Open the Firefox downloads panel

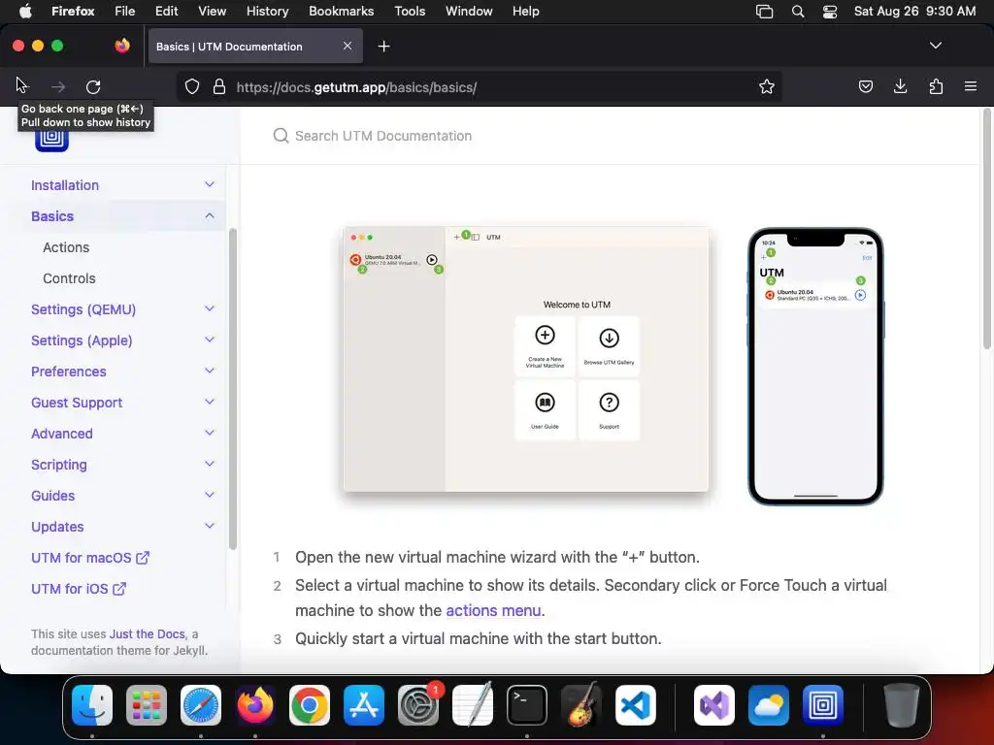[x=900, y=86]
